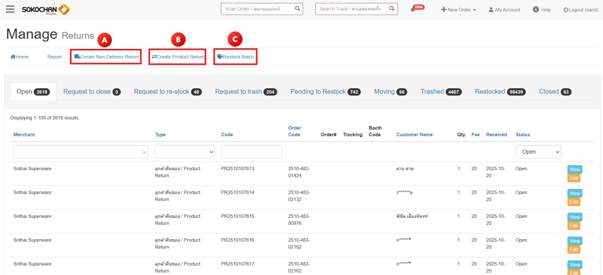
Task: Click Create Non-Delivery Return link
Action: [107, 57]
